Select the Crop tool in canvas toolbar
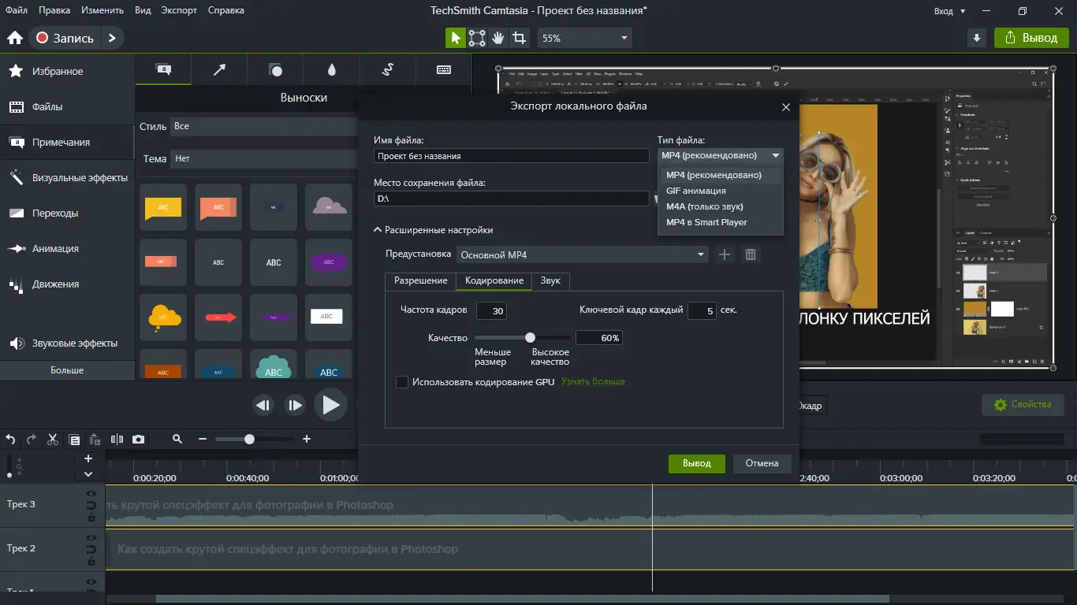The image size is (1077, 605). click(x=519, y=38)
